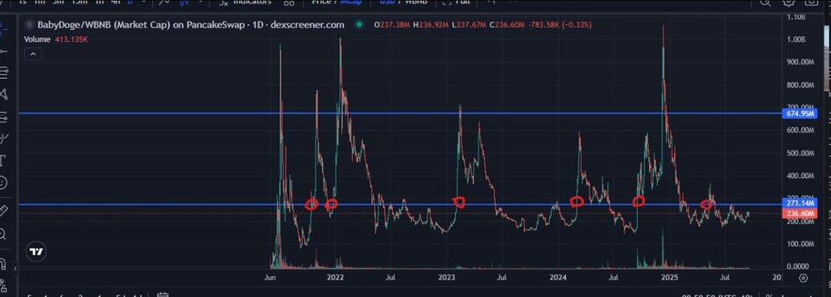Select the brush drawing tool

click(3, 138)
